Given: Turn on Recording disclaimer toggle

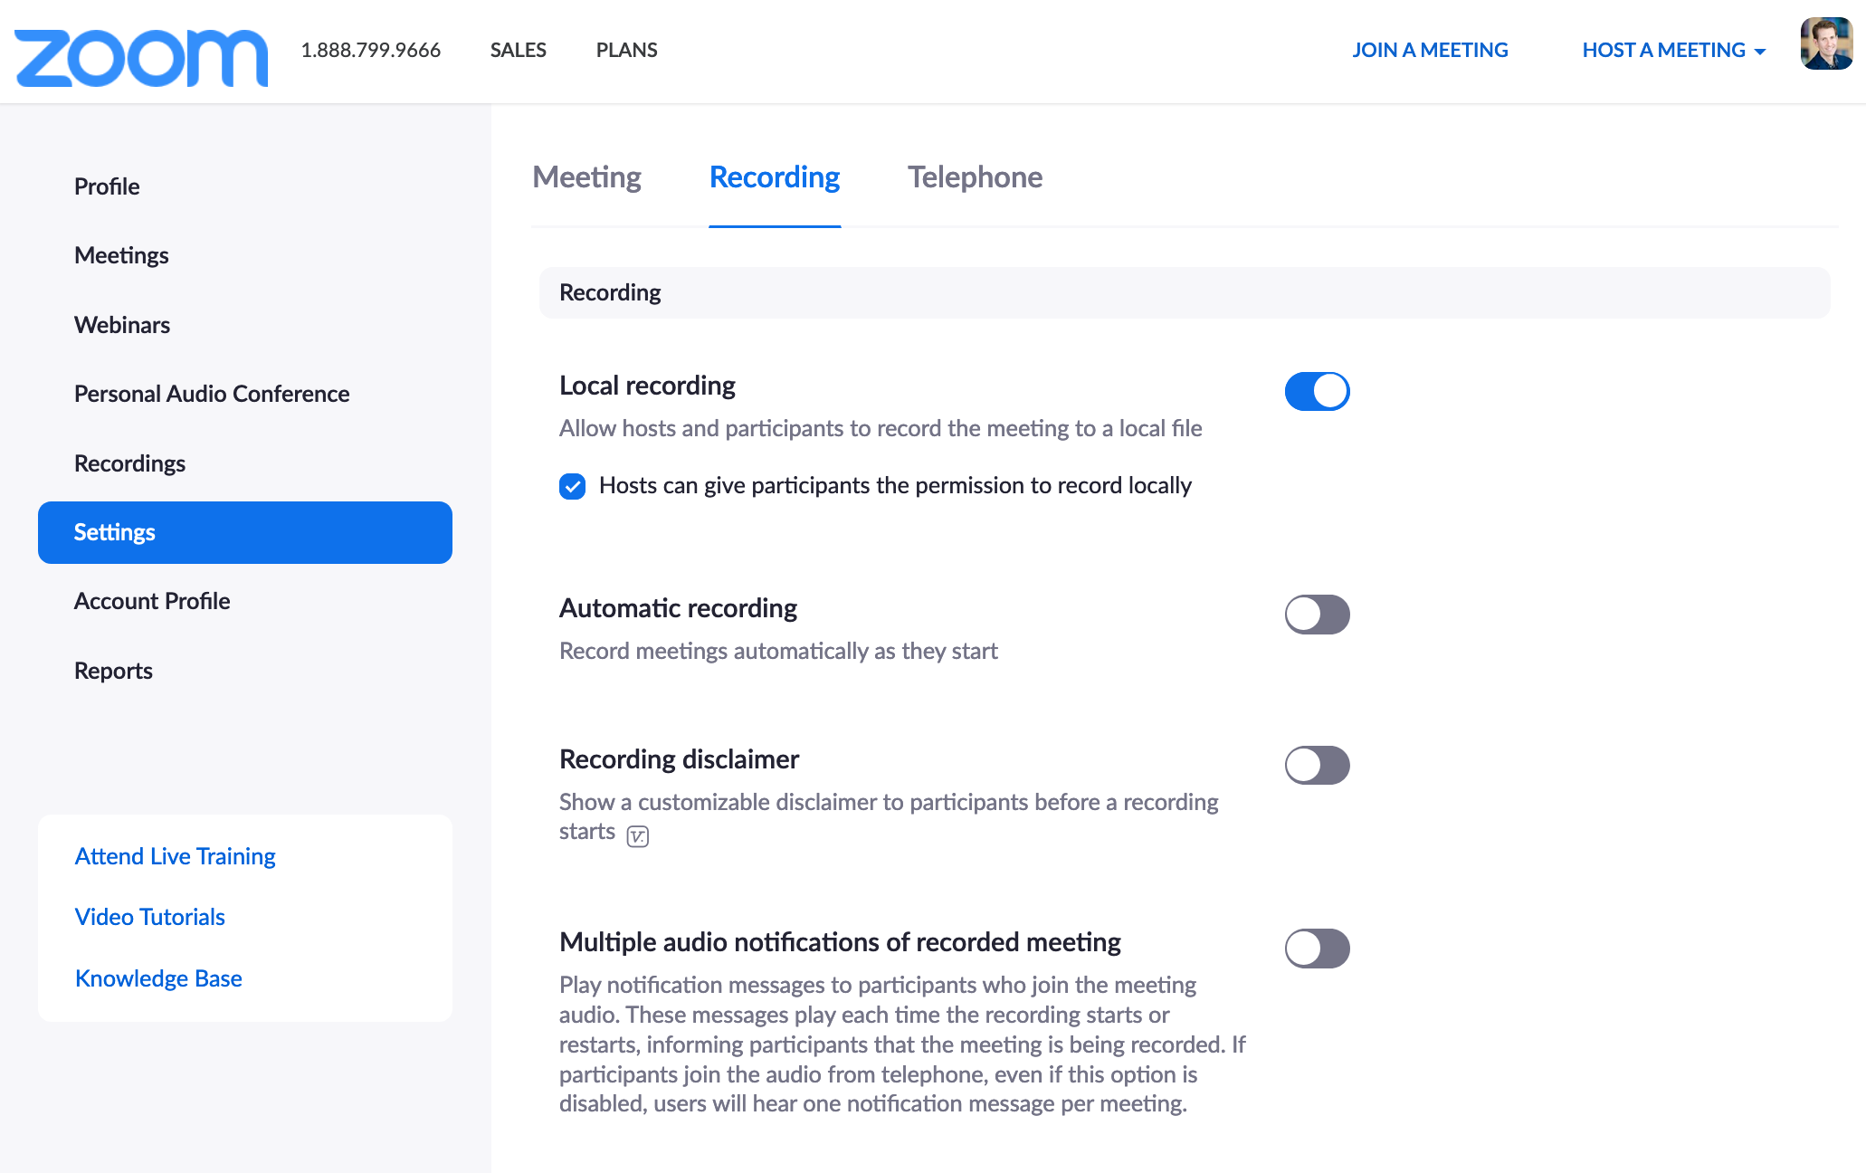Looking at the screenshot, I should [1317, 766].
